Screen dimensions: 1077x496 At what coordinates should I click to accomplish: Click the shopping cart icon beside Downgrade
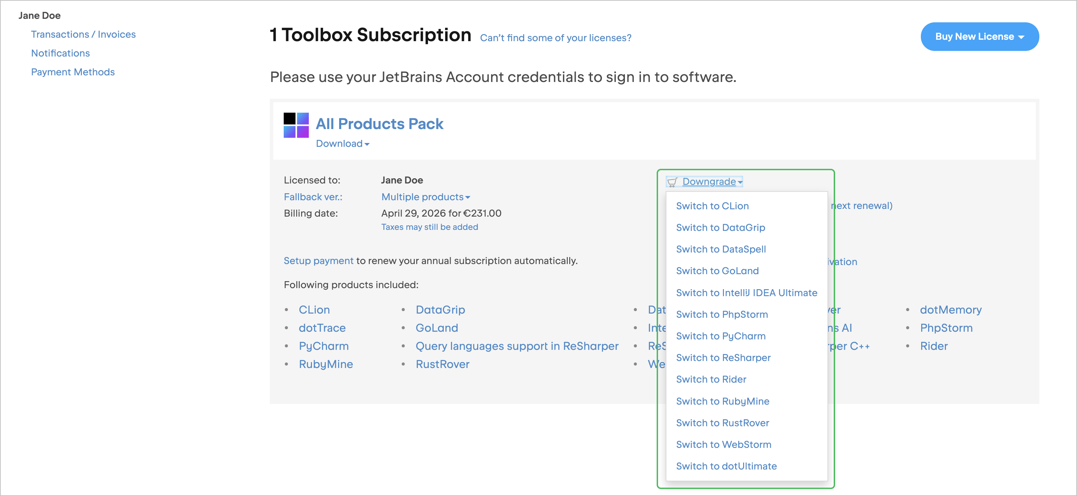point(672,182)
